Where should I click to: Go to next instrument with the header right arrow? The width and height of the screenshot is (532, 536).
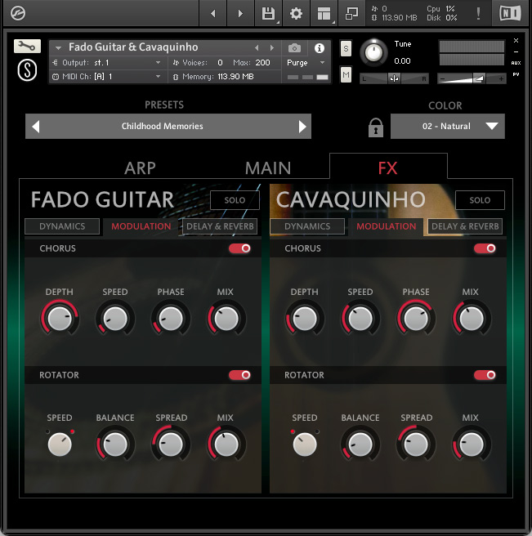coord(240,13)
